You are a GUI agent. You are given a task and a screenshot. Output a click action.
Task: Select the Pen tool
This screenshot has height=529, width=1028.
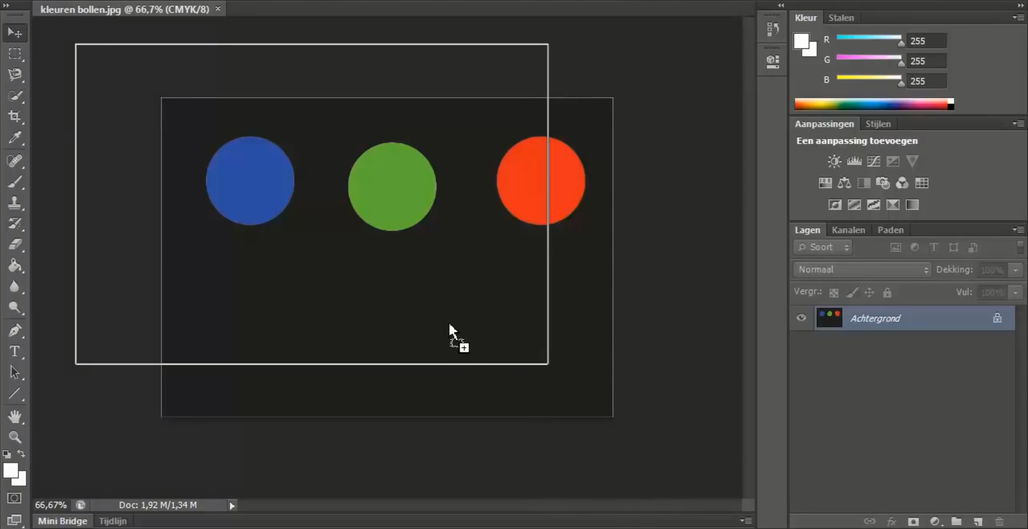point(15,330)
